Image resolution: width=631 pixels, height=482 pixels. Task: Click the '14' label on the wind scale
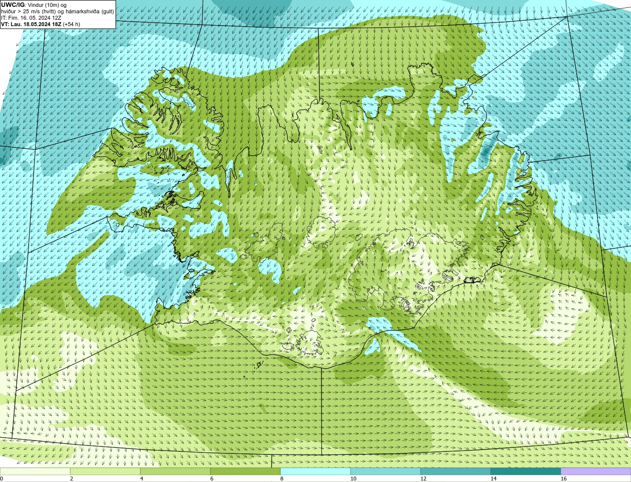(493, 479)
